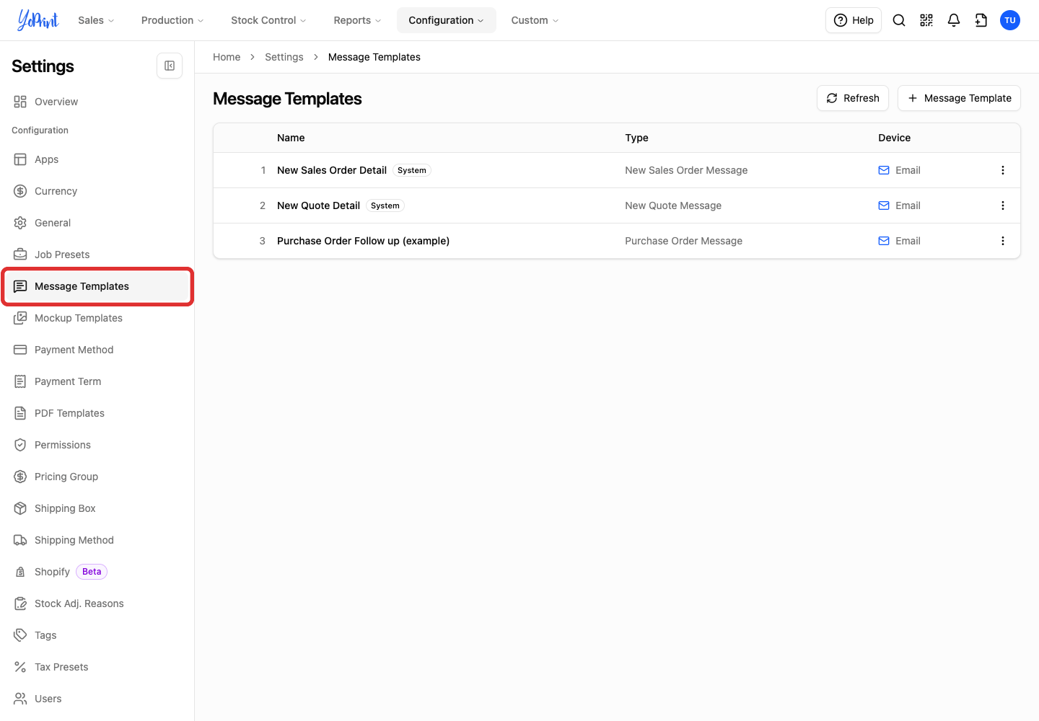Click the New Quote Message type cell
This screenshot has height=721, width=1039.
pos(673,205)
